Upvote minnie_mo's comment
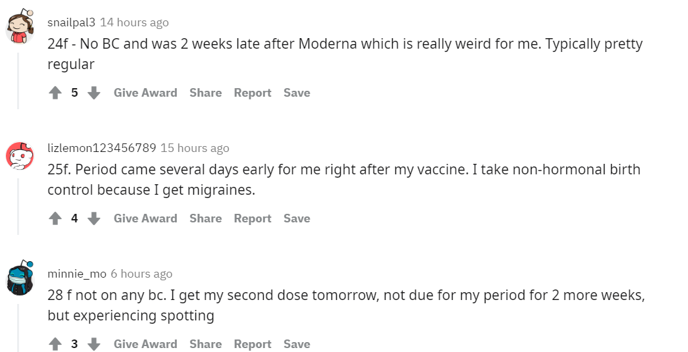Image resolution: width=688 pixels, height=352 pixels. [55, 344]
